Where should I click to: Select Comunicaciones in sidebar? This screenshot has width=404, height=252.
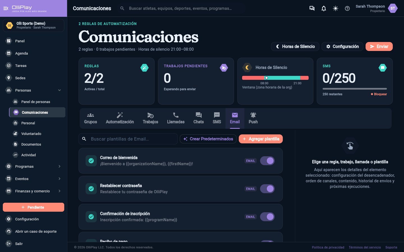[x=37, y=112]
